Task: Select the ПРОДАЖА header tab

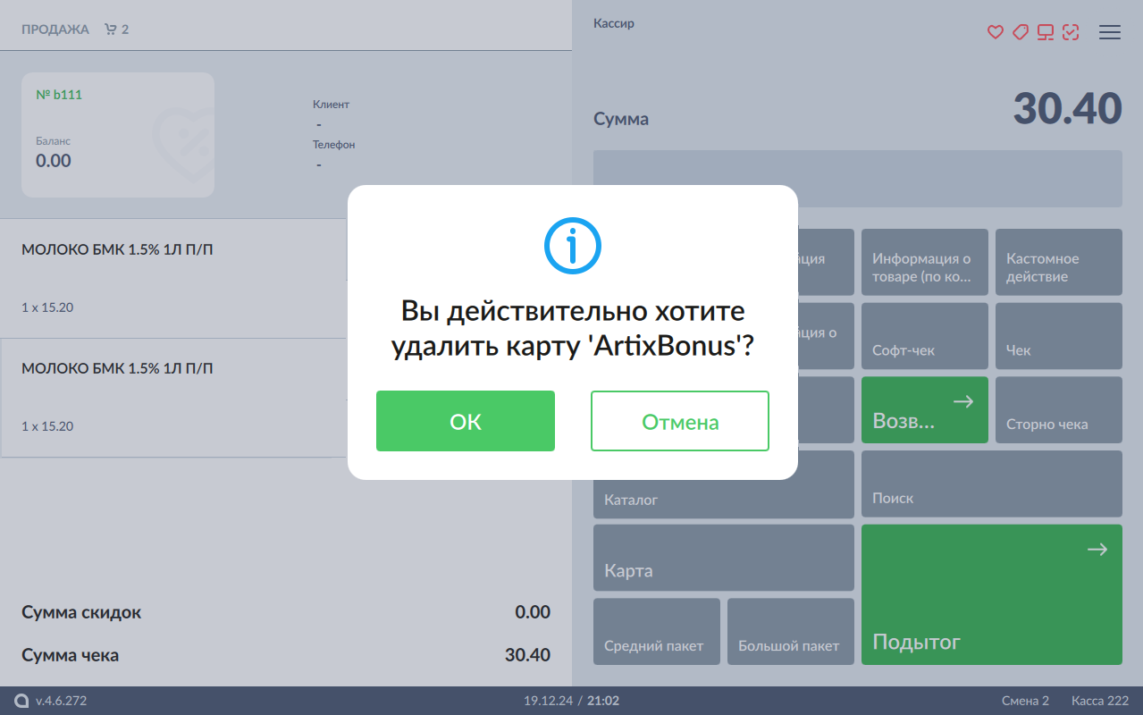Action: (55, 29)
